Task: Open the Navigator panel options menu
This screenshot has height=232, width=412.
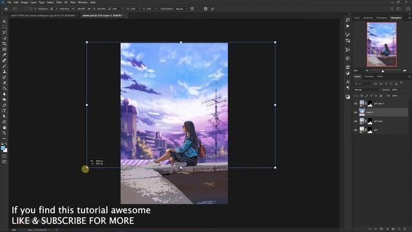Action: (409, 18)
